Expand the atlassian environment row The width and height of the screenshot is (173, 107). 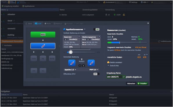coord(2,15)
